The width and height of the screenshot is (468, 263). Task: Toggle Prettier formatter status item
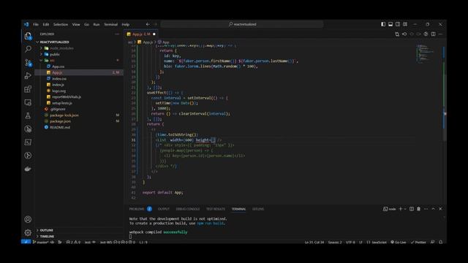tap(418, 242)
